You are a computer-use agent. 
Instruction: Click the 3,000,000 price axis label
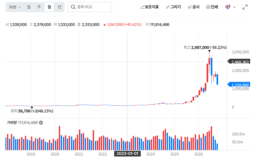pyautogui.click(x=240, y=52)
